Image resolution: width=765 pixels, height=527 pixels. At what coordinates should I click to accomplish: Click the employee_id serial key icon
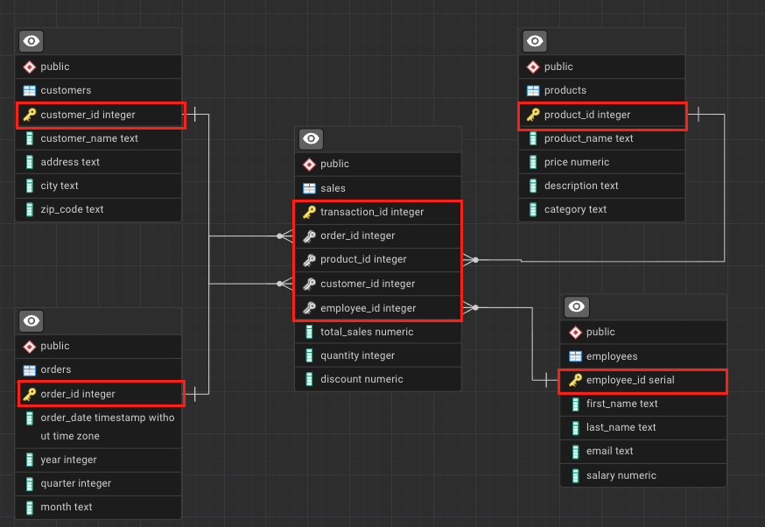[575, 381]
